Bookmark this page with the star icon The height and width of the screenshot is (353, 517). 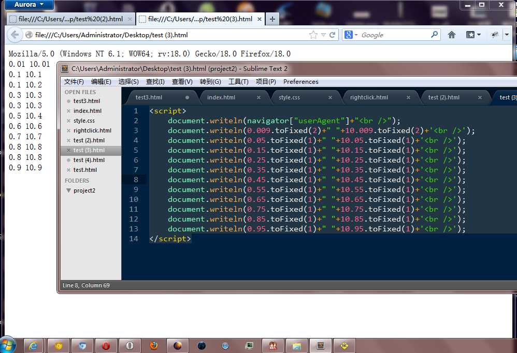coord(313,35)
